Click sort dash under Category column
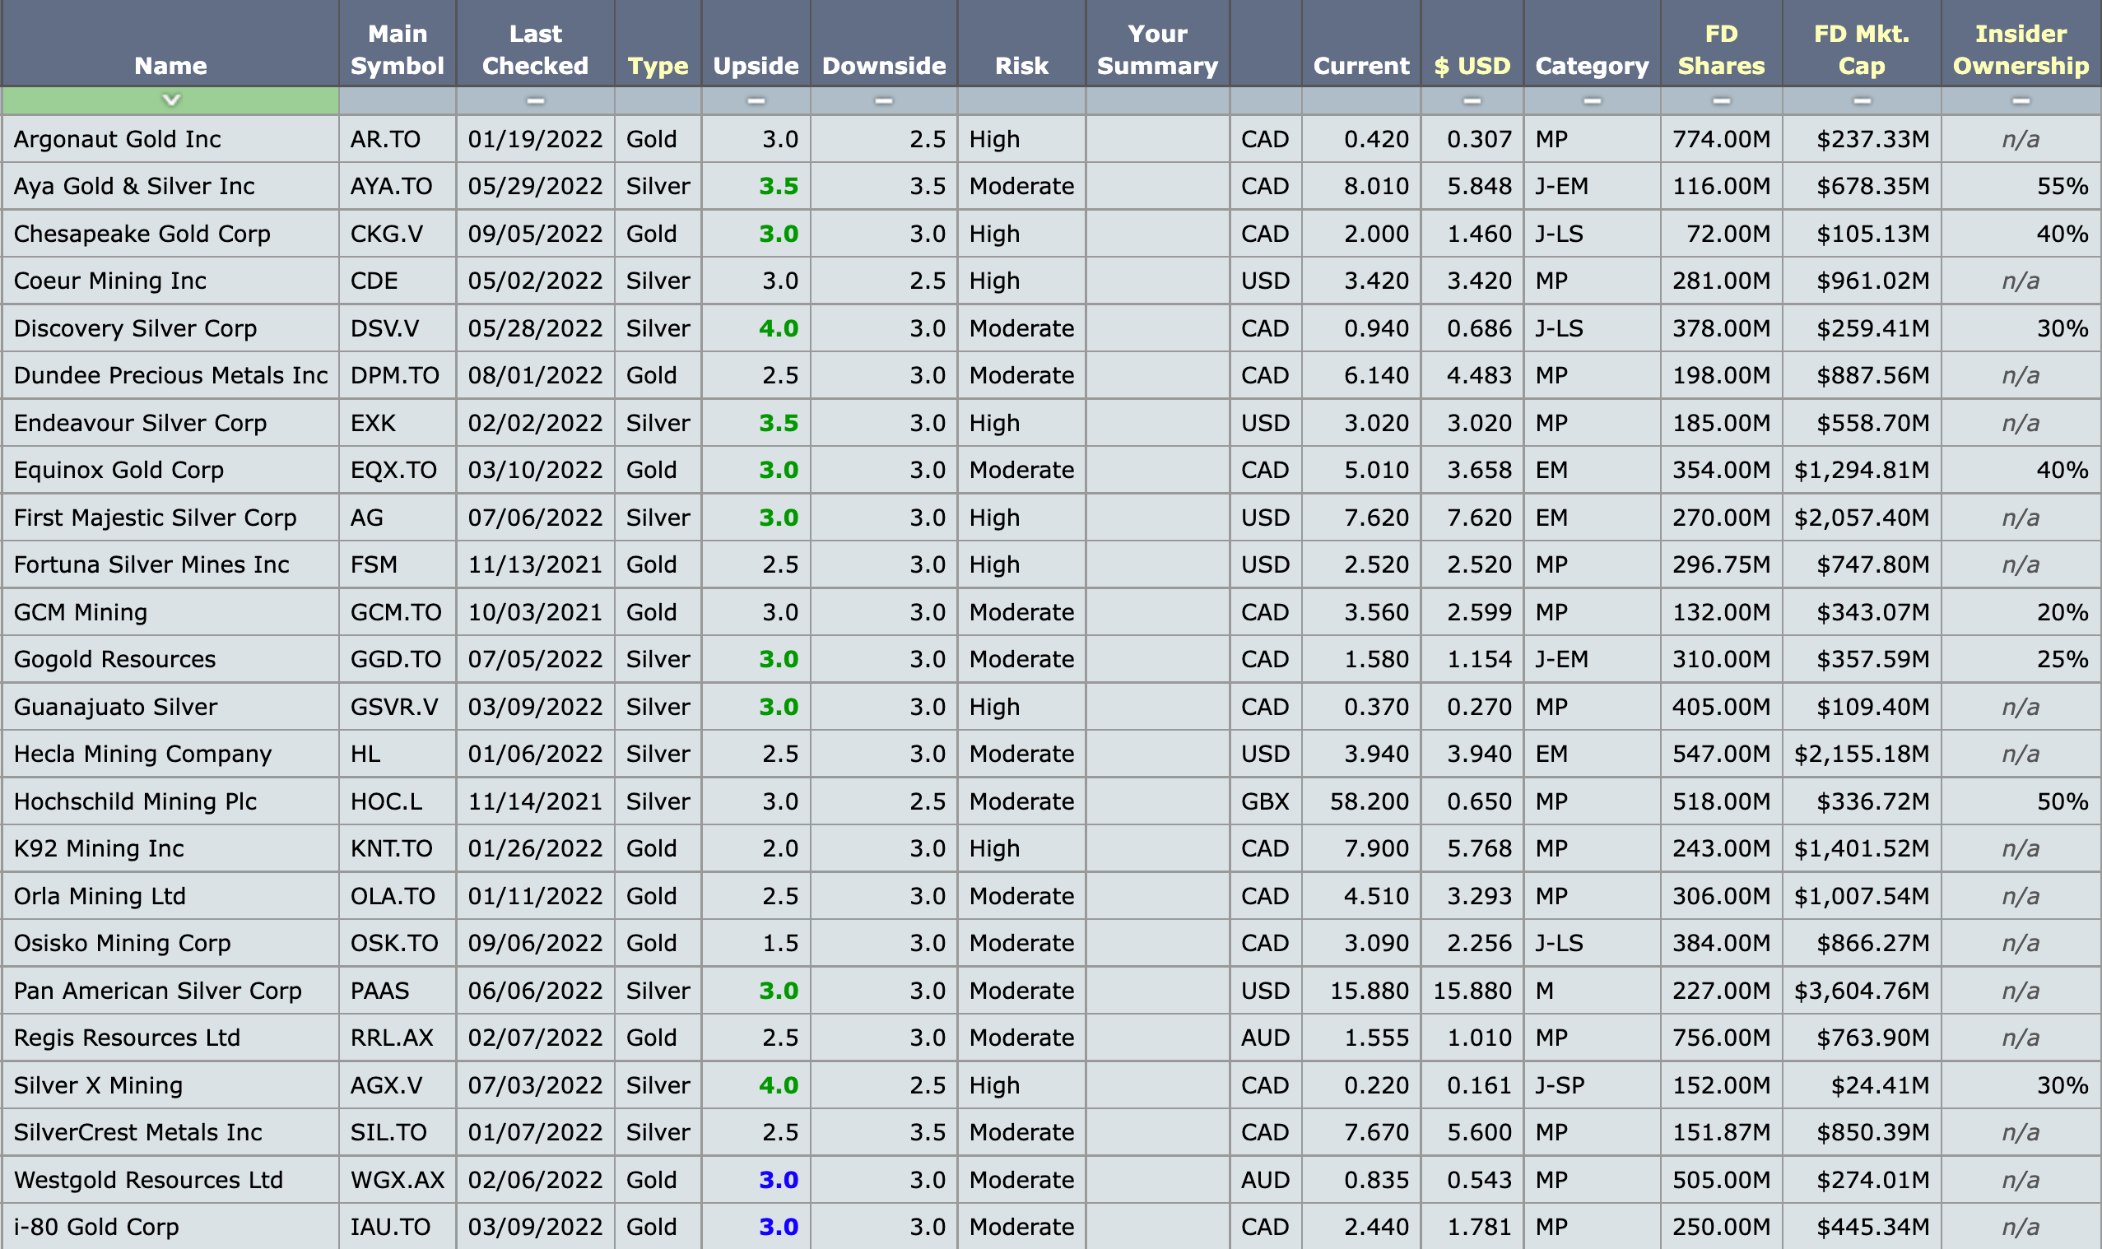Viewport: 2102px width, 1249px height. pyautogui.click(x=1592, y=101)
